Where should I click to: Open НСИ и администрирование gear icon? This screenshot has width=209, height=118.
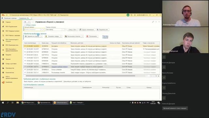point(3,77)
